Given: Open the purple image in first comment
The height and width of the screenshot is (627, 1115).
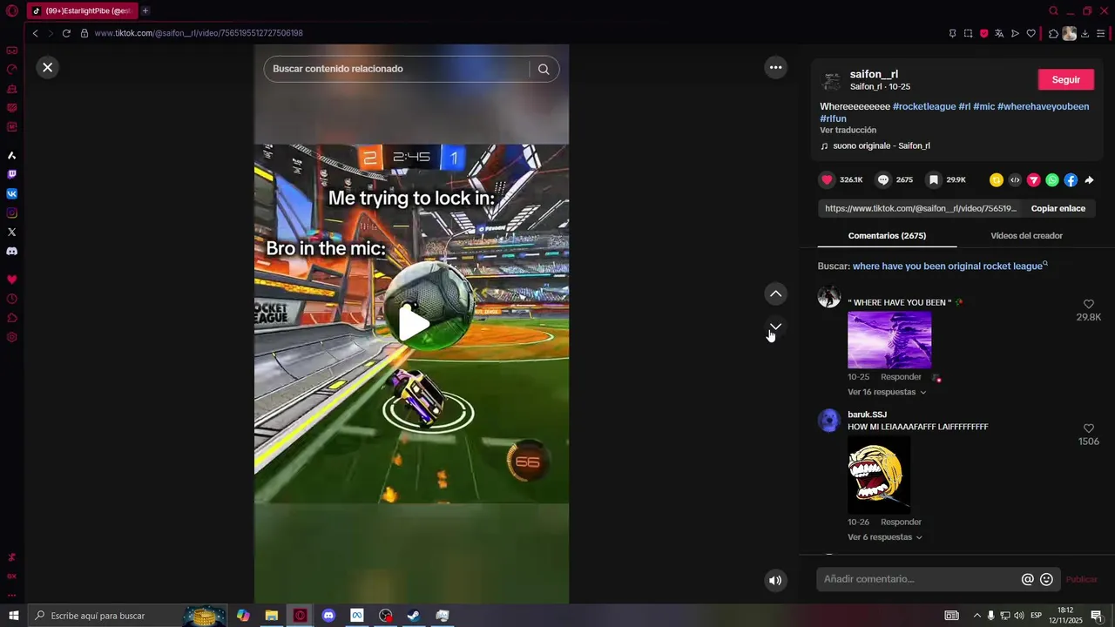Looking at the screenshot, I should [x=889, y=340].
